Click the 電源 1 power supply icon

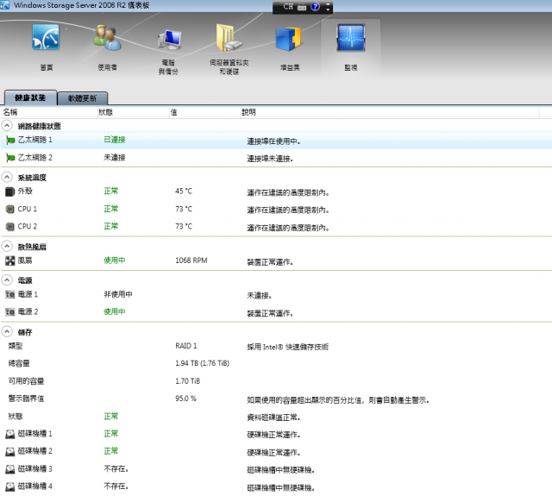(9, 294)
